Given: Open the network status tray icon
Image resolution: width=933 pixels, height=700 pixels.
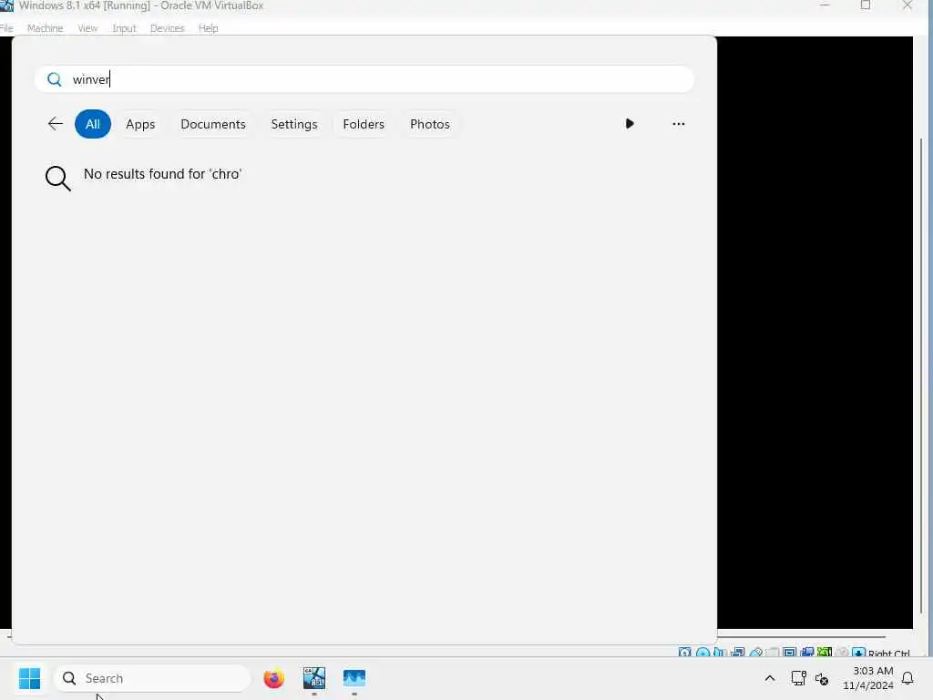Looking at the screenshot, I should pyautogui.click(x=798, y=678).
